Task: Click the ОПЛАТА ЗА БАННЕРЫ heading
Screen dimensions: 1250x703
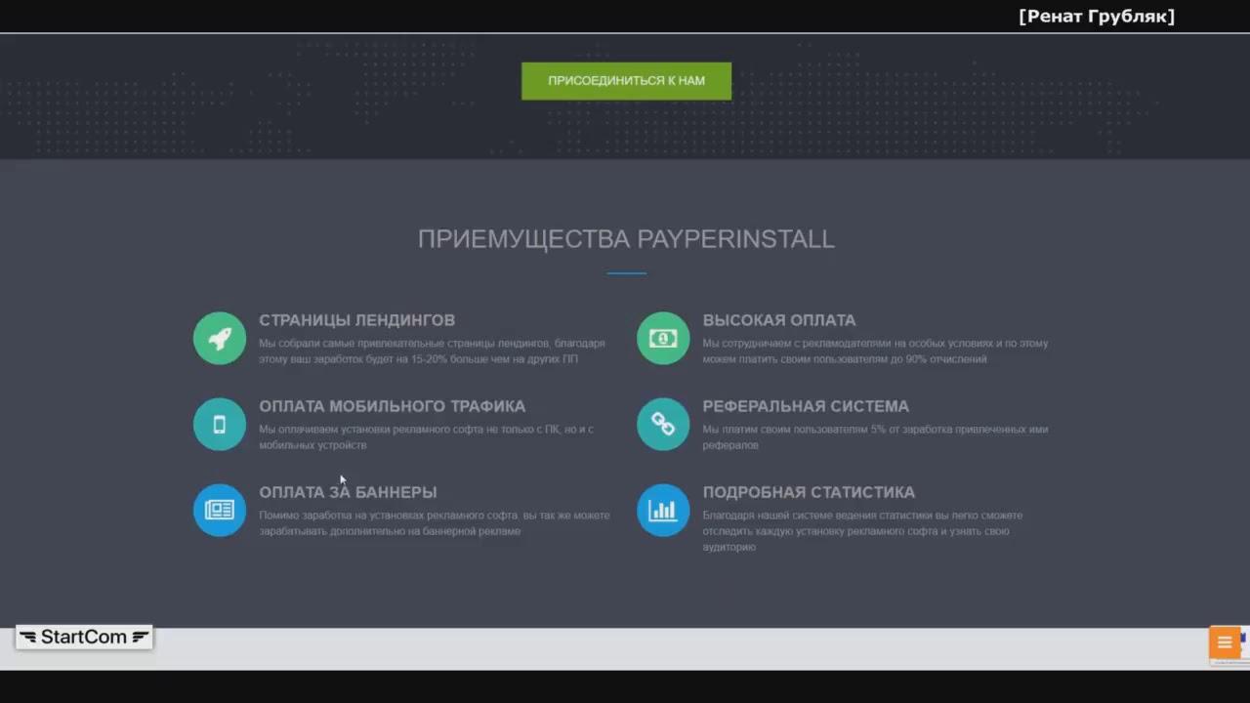Action: click(x=348, y=492)
